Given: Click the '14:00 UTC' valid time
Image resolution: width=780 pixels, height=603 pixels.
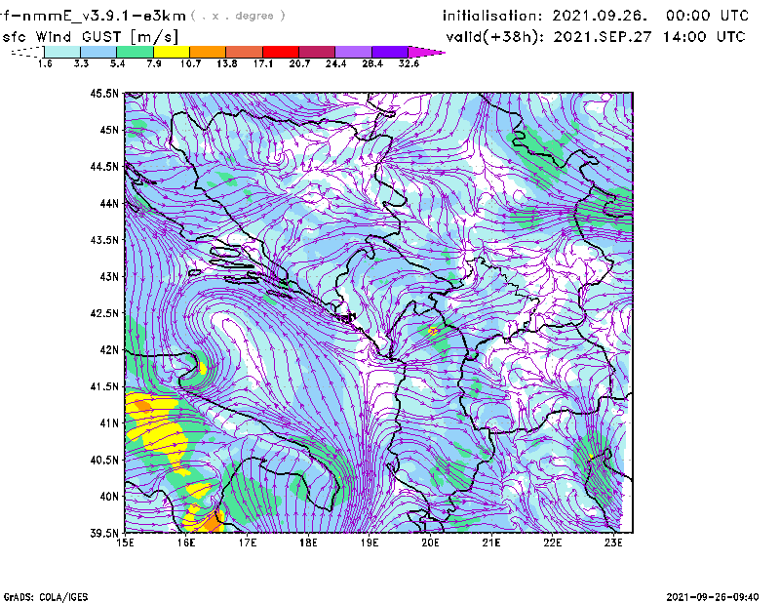Looking at the screenshot, I should pos(704,37).
